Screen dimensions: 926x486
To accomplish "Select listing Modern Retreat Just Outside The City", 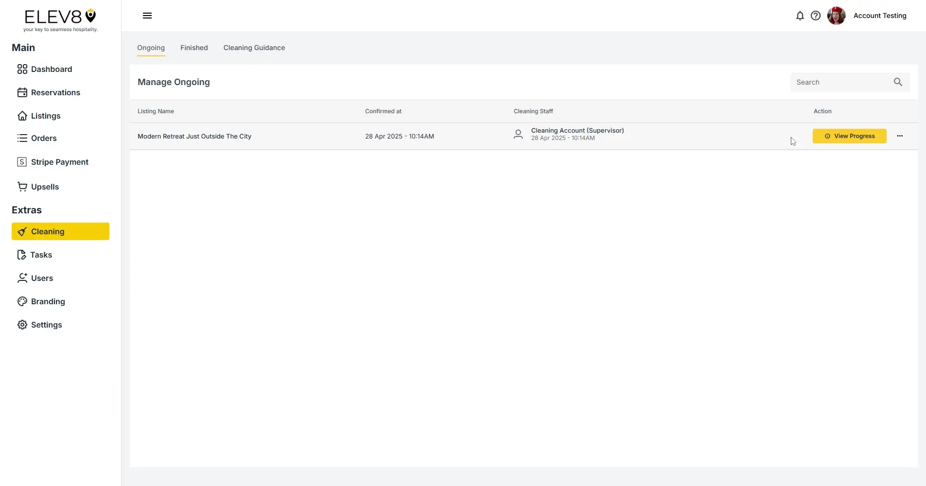I will pyautogui.click(x=194, y=136).
